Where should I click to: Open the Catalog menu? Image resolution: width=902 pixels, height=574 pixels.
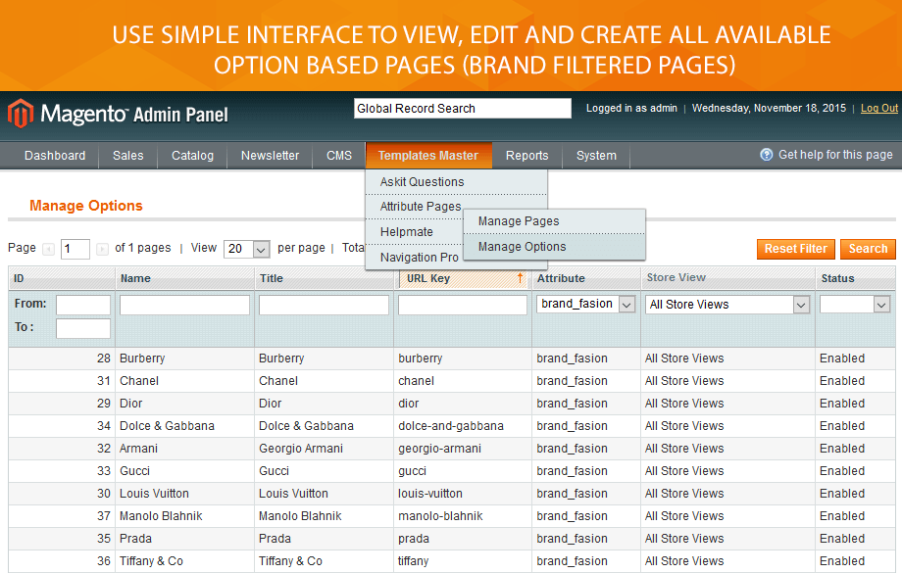point(192,156)
